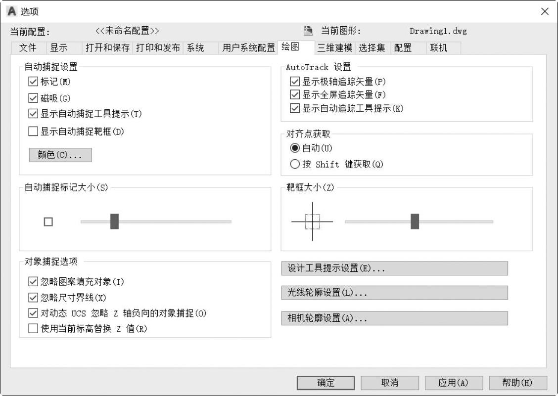Open the 打印和发布 tab
Screen dimensions: 558x396
[158, 47]
